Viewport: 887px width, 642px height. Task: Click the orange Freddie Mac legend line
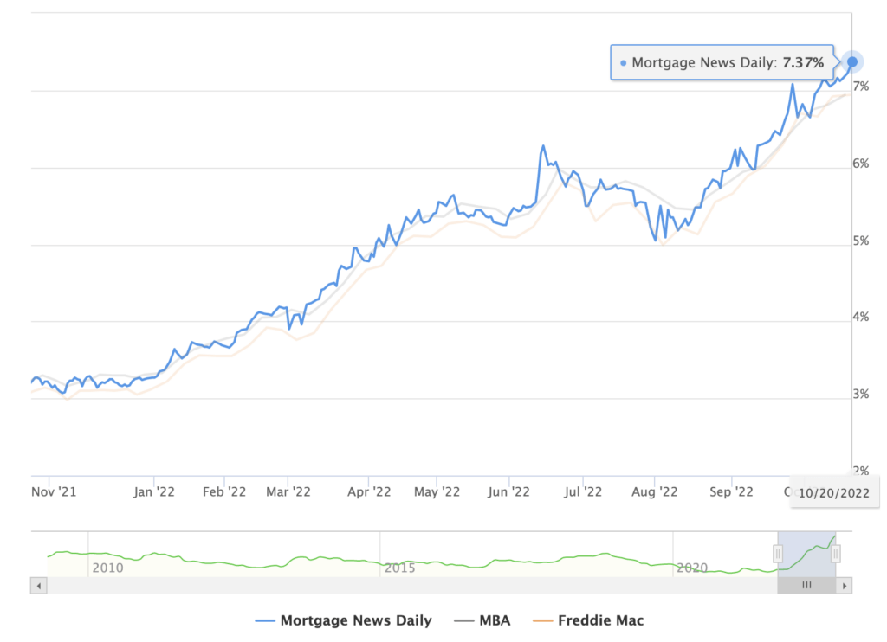tap(541, 620)
